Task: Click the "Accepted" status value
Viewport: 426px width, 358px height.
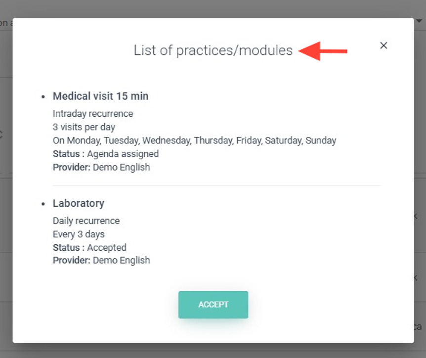Action: pos(107,247)
